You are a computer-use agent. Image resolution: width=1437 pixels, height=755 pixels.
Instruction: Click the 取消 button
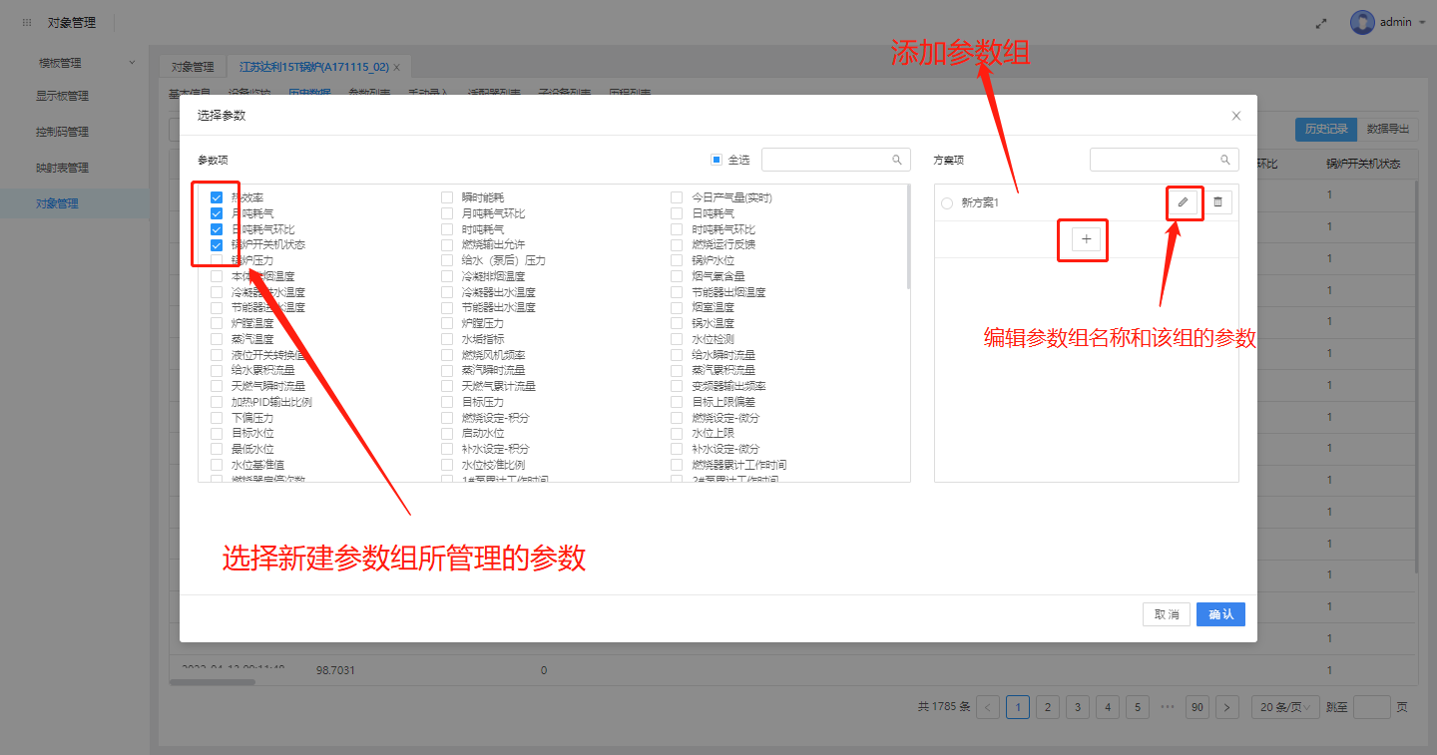pyautogui.click(x=1166, y=614)
